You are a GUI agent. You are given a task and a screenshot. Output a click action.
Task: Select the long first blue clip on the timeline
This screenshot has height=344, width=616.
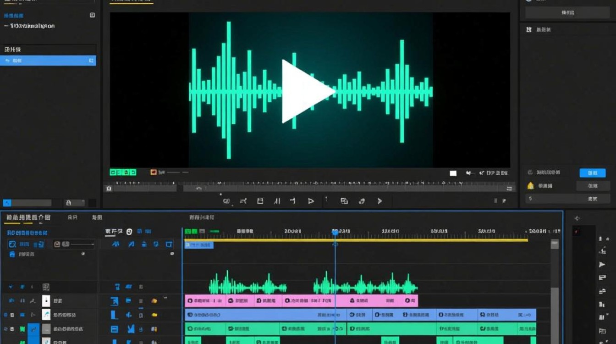coord(266,315)
